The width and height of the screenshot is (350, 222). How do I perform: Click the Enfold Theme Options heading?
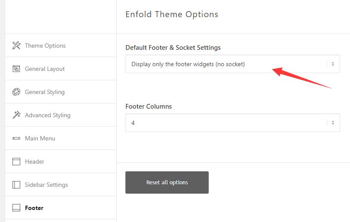[172, 14]
